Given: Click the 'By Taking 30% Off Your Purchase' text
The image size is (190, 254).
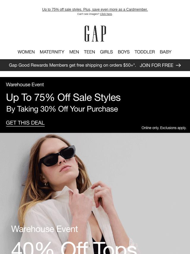Looking at the screenshot, I should point(62,109).
